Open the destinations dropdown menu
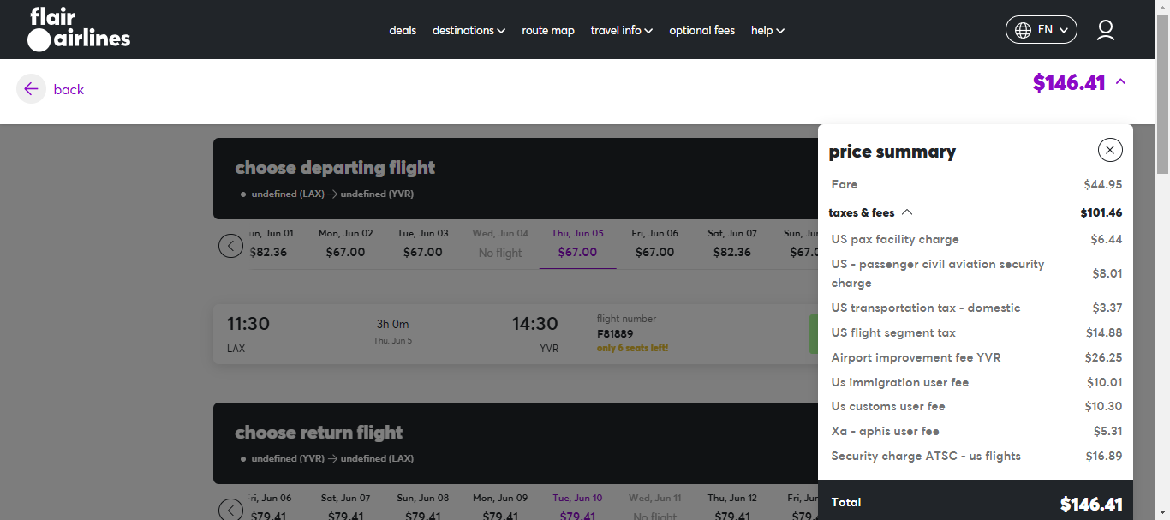1170x520 pixels. pyautogui.click(x=469, y=31)
